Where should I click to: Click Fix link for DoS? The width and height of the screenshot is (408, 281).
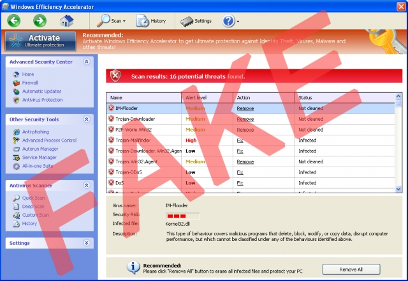tap(240, 183)
